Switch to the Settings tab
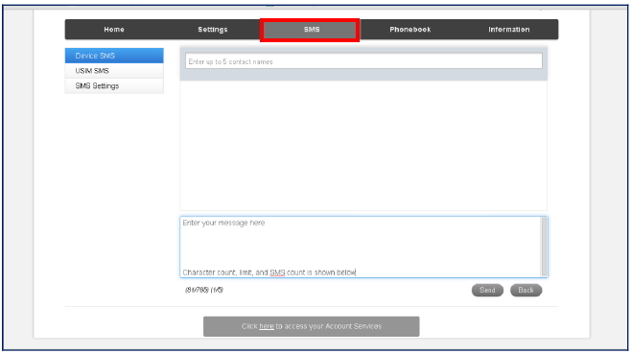The width and height of the screenshot is (632, 354). click(213, 30)
